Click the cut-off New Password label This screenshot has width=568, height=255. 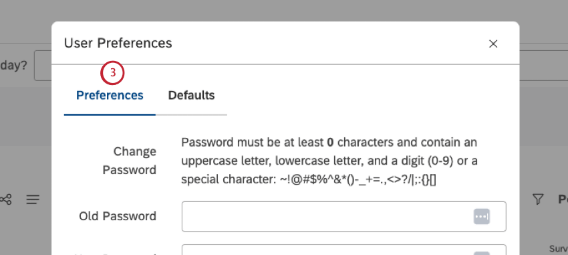(116, 254)
